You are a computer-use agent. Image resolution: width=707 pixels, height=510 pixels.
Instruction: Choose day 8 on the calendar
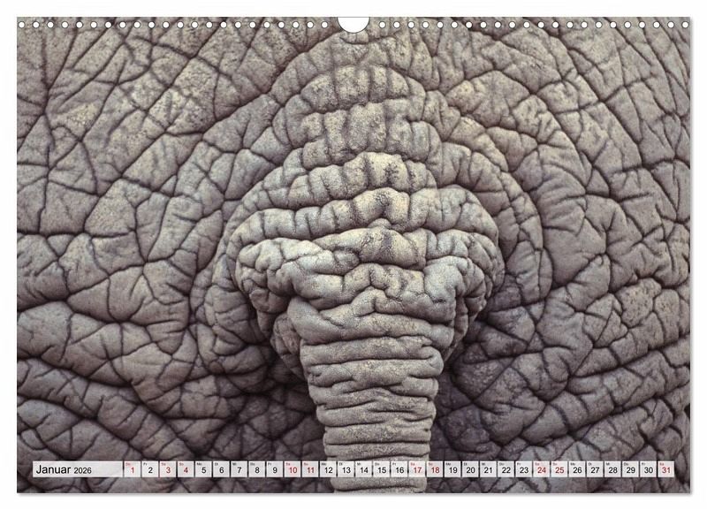[257, 470]
